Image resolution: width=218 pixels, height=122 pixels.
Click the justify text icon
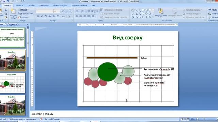pos(89,16)
